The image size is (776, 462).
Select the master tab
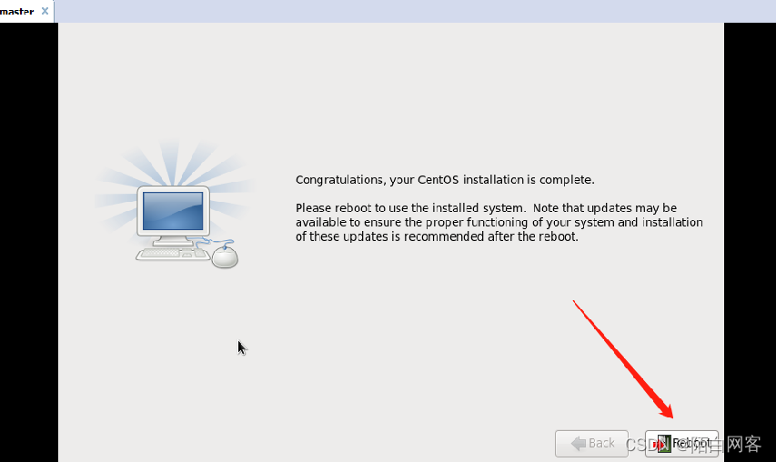click(x=17, y=12)
